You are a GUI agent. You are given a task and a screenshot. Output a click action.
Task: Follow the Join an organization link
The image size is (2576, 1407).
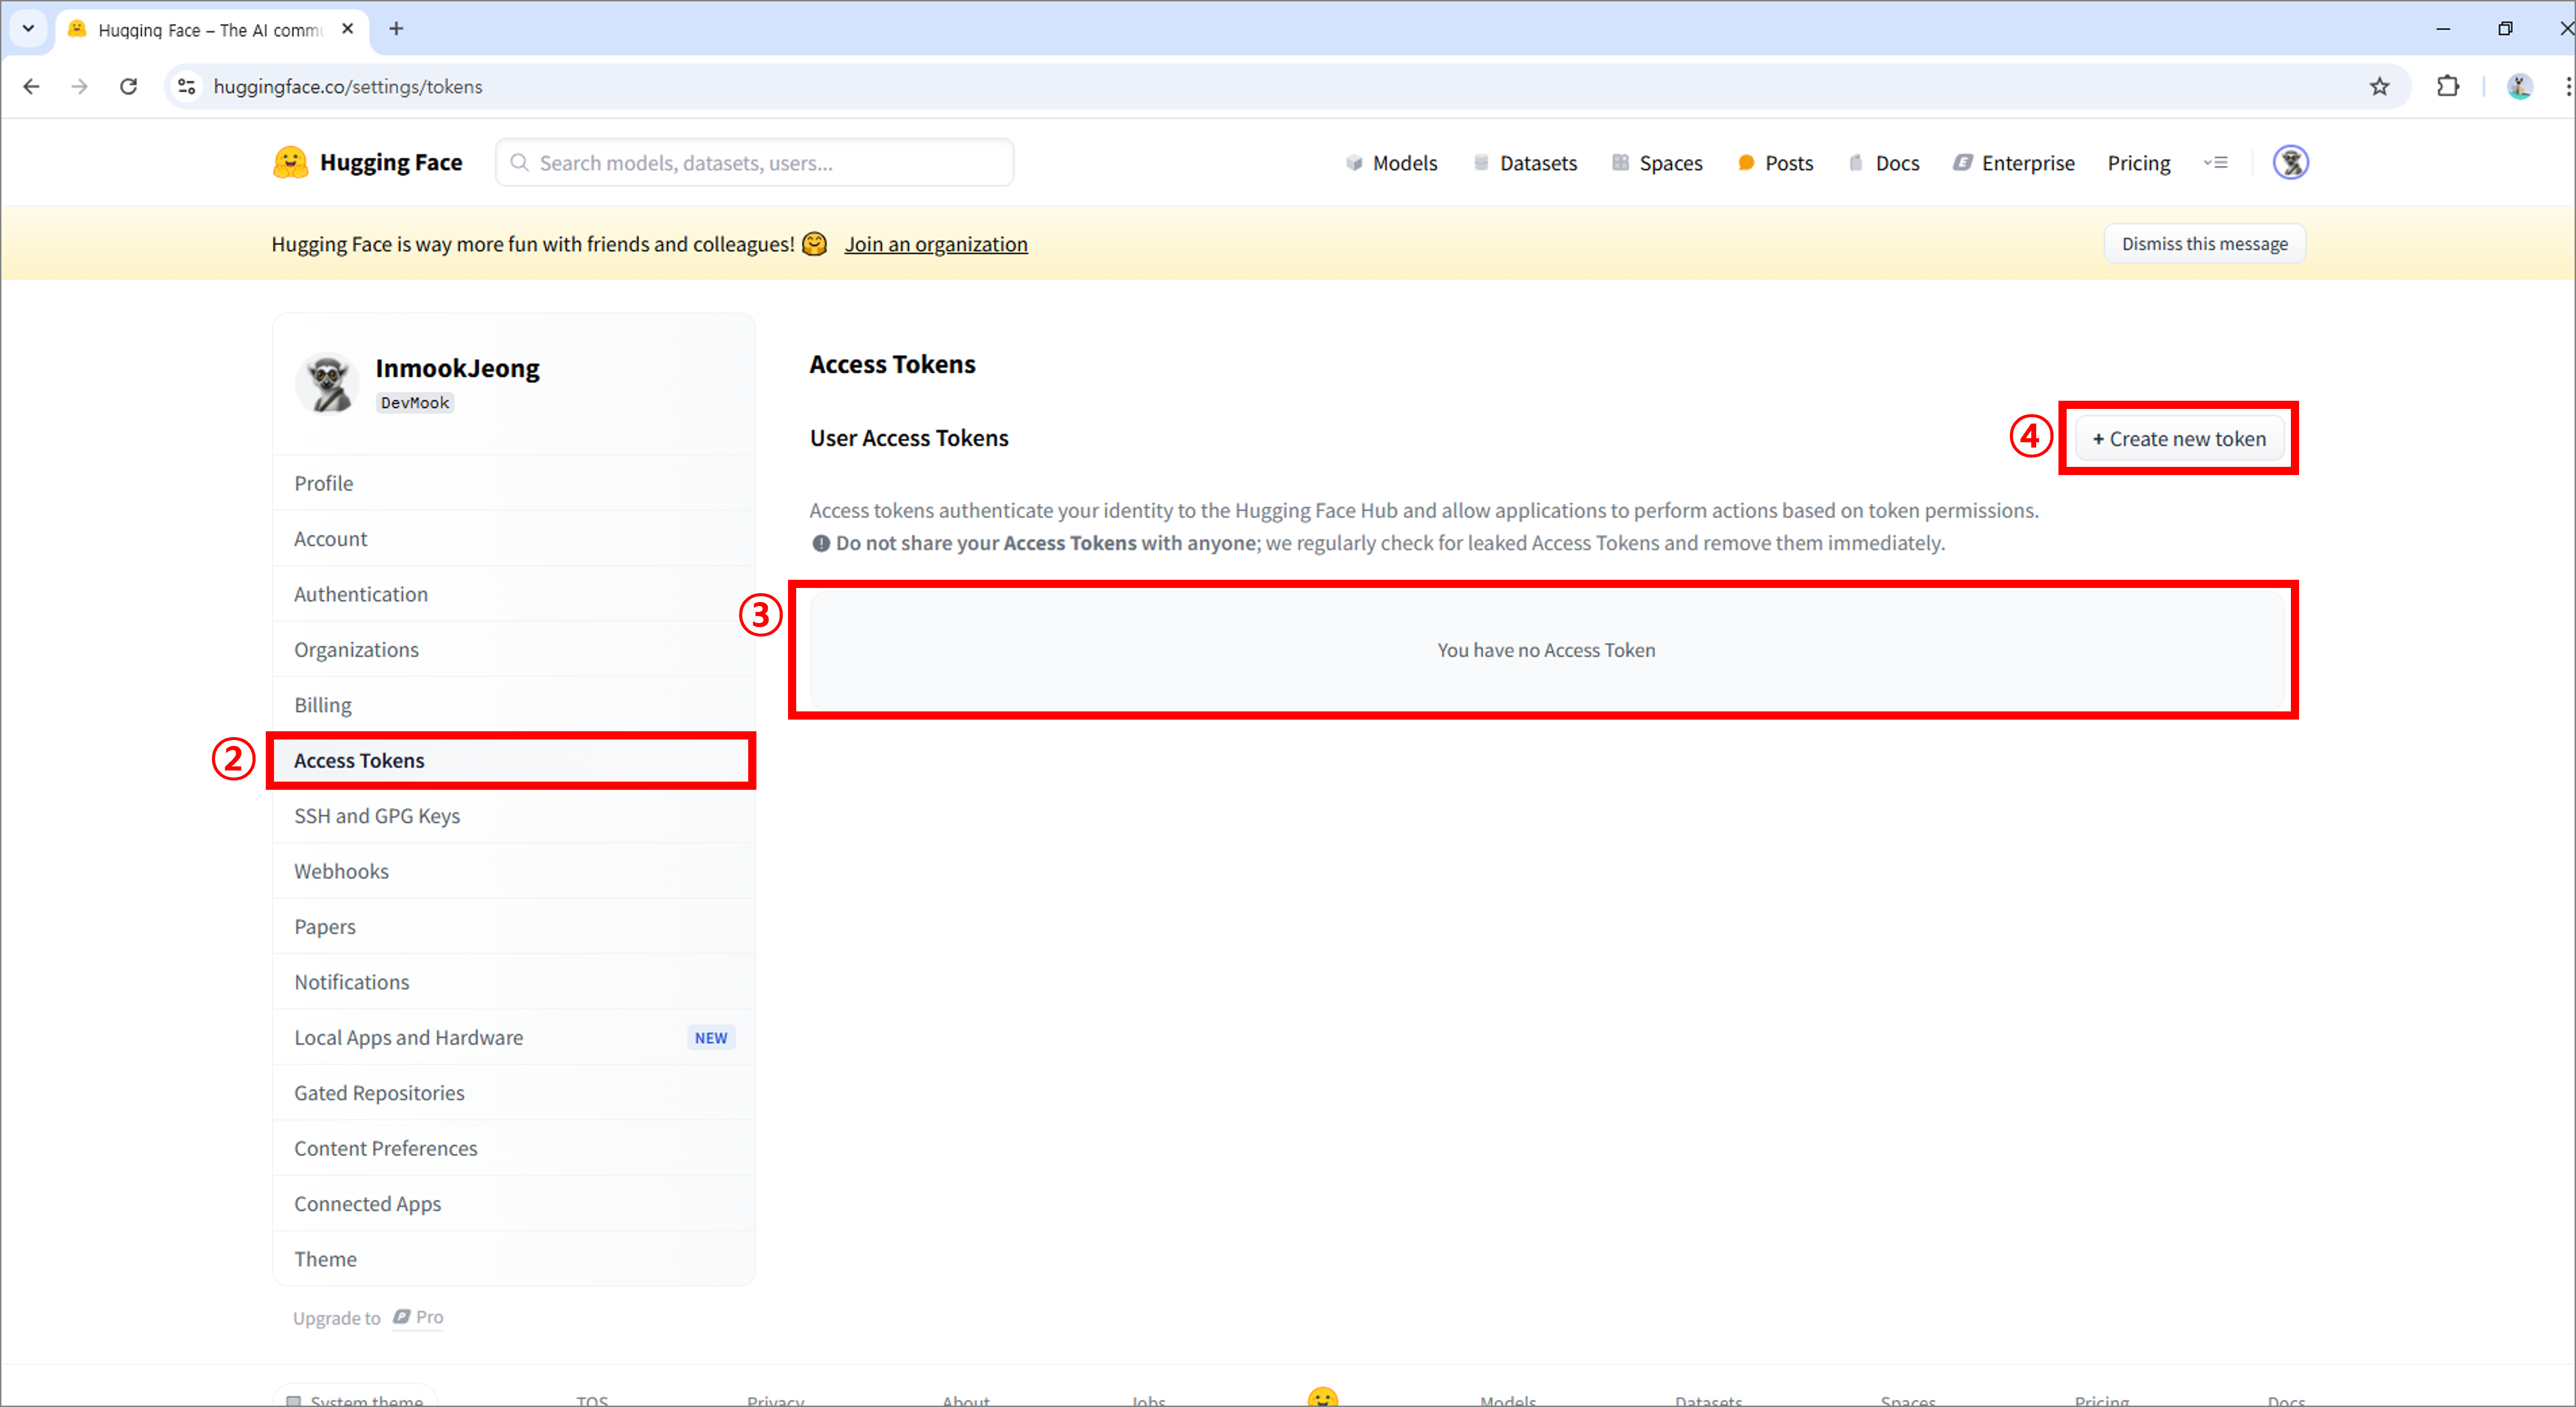(x=935, y=244)
